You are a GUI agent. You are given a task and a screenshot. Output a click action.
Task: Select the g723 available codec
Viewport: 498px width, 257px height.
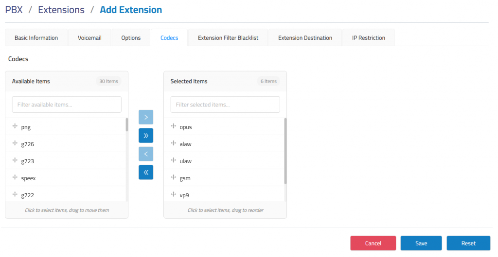point(28,161)
